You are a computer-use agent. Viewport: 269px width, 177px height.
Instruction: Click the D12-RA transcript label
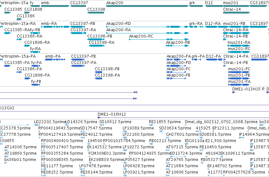[213, 24]
